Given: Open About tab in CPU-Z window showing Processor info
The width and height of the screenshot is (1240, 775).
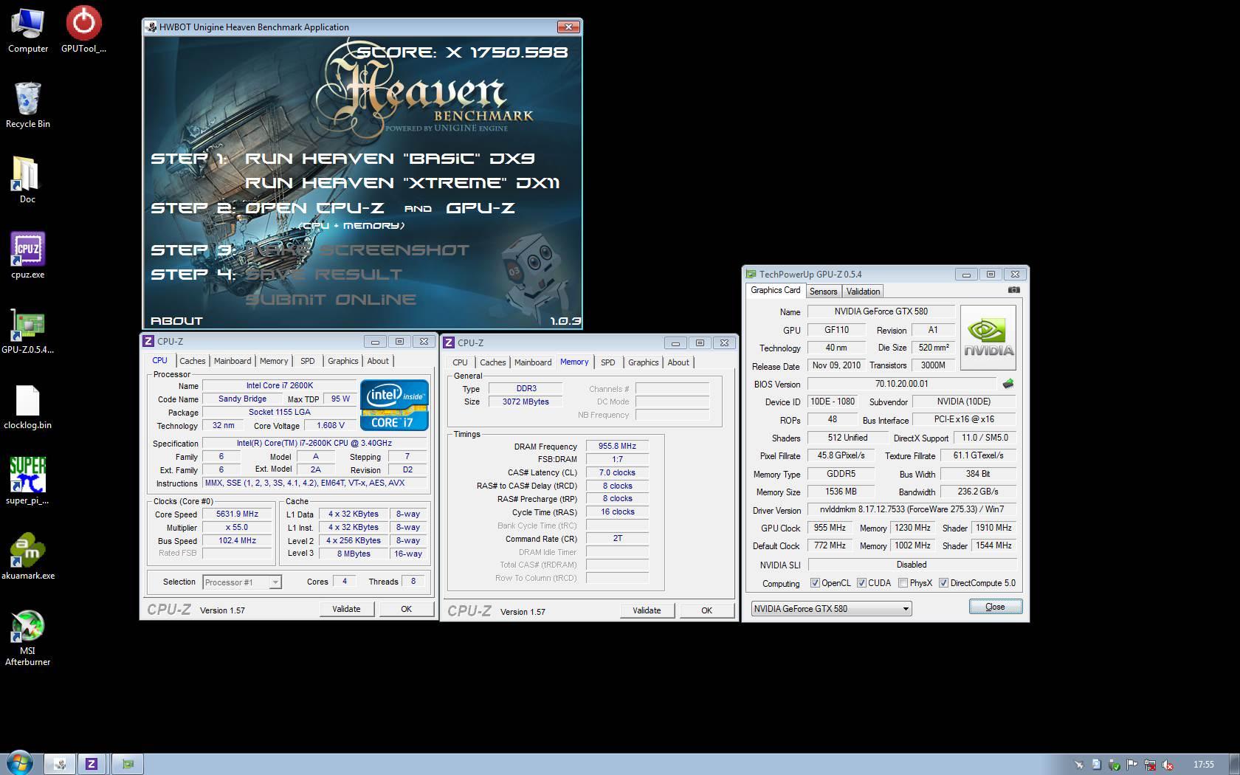Looking at the screenshot, I should click(x=378, y=361).
